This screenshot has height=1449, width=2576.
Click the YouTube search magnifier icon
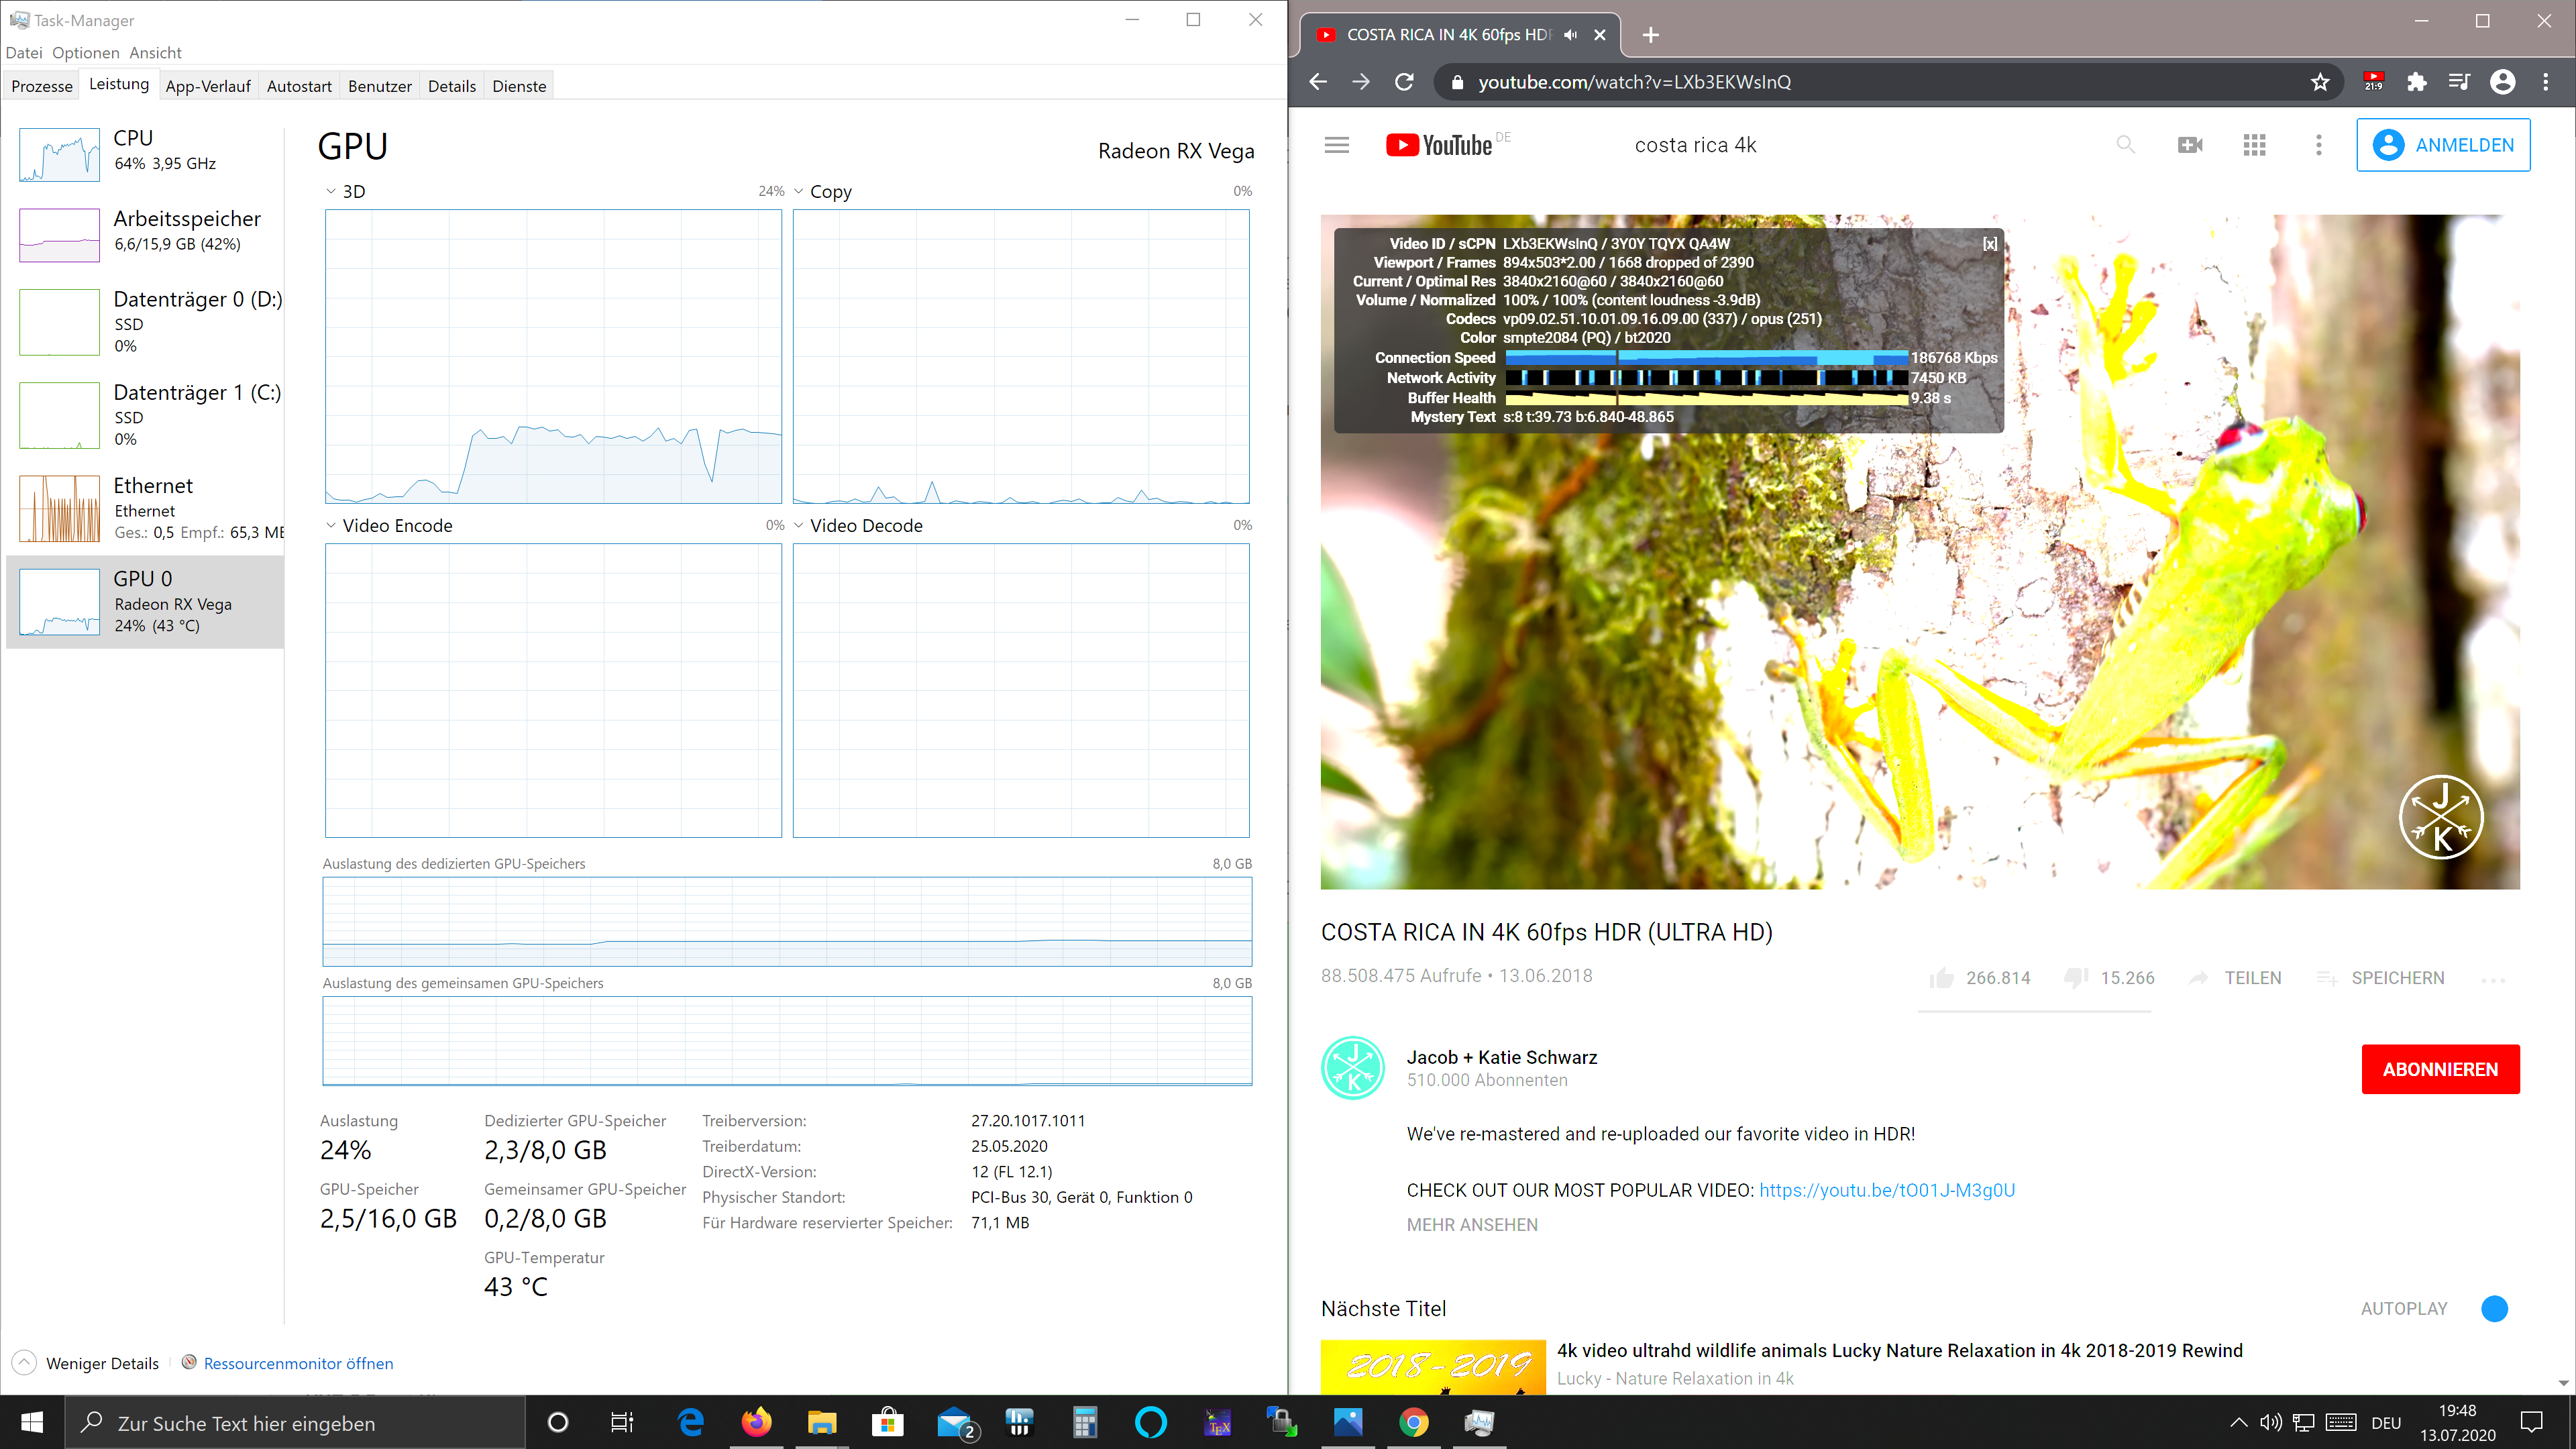pos(2125,145)
